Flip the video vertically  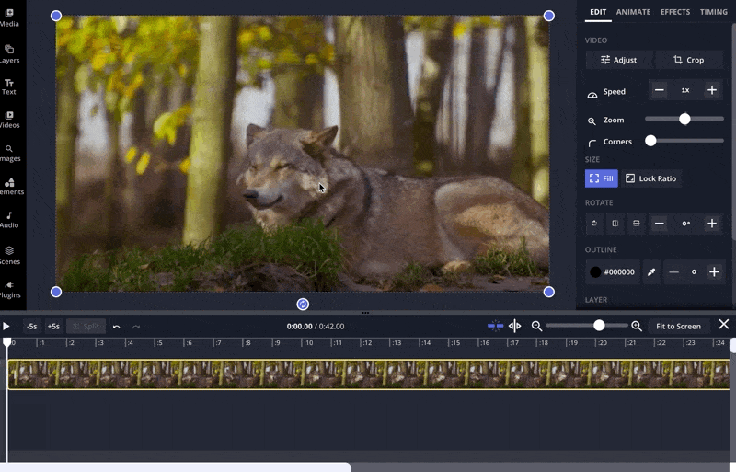(636, 224)
